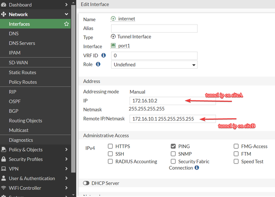The height and width of the screenshot is (197, 275).
Task: Click the Alias input field
Action: 154,28
